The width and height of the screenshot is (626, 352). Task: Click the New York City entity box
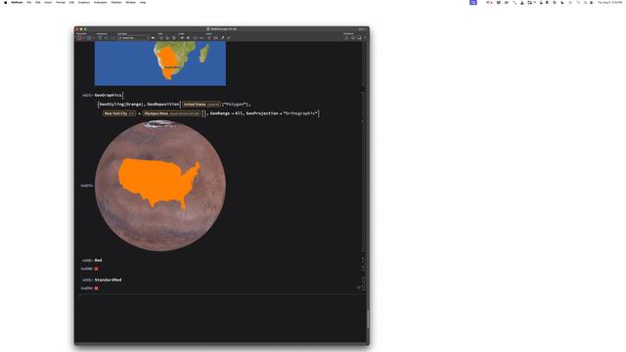(119, 113)
